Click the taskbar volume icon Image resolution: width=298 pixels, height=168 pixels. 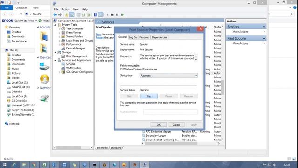pos(274,165)
